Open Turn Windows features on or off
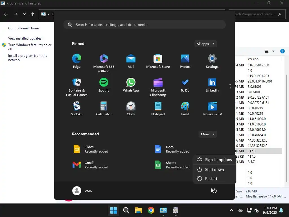Viewport: 289px width, 217px height. pyautogui.click(x=30, y=47)
